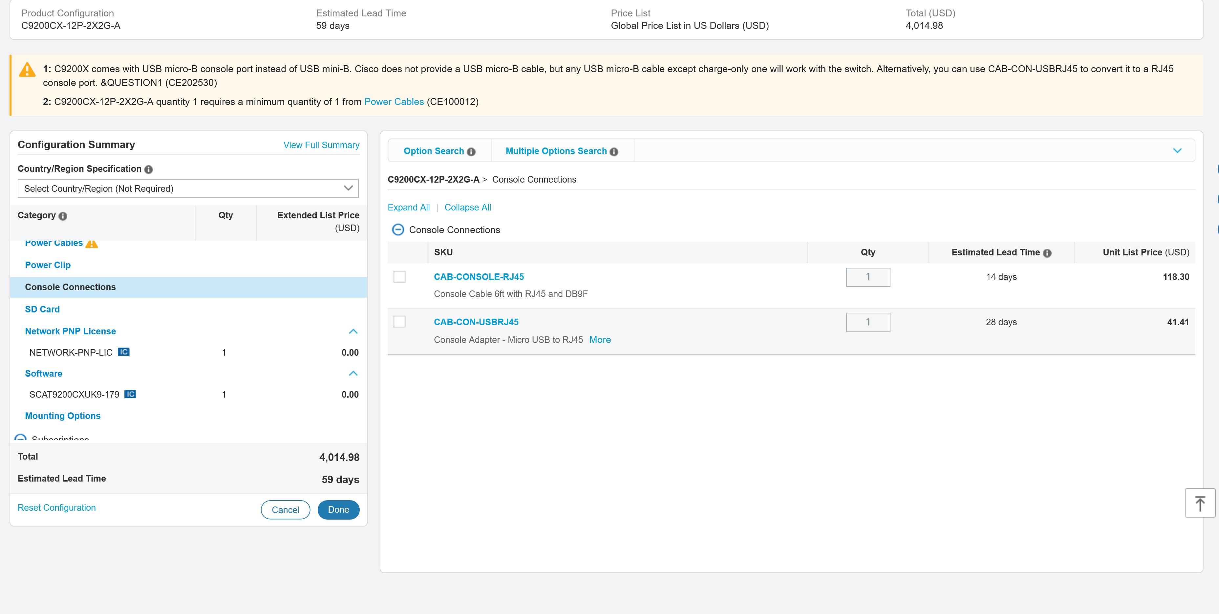Screen dimensions: 1219x614
Task: Click the 14 days lead time cell
Action: (x=1001, y=276)
